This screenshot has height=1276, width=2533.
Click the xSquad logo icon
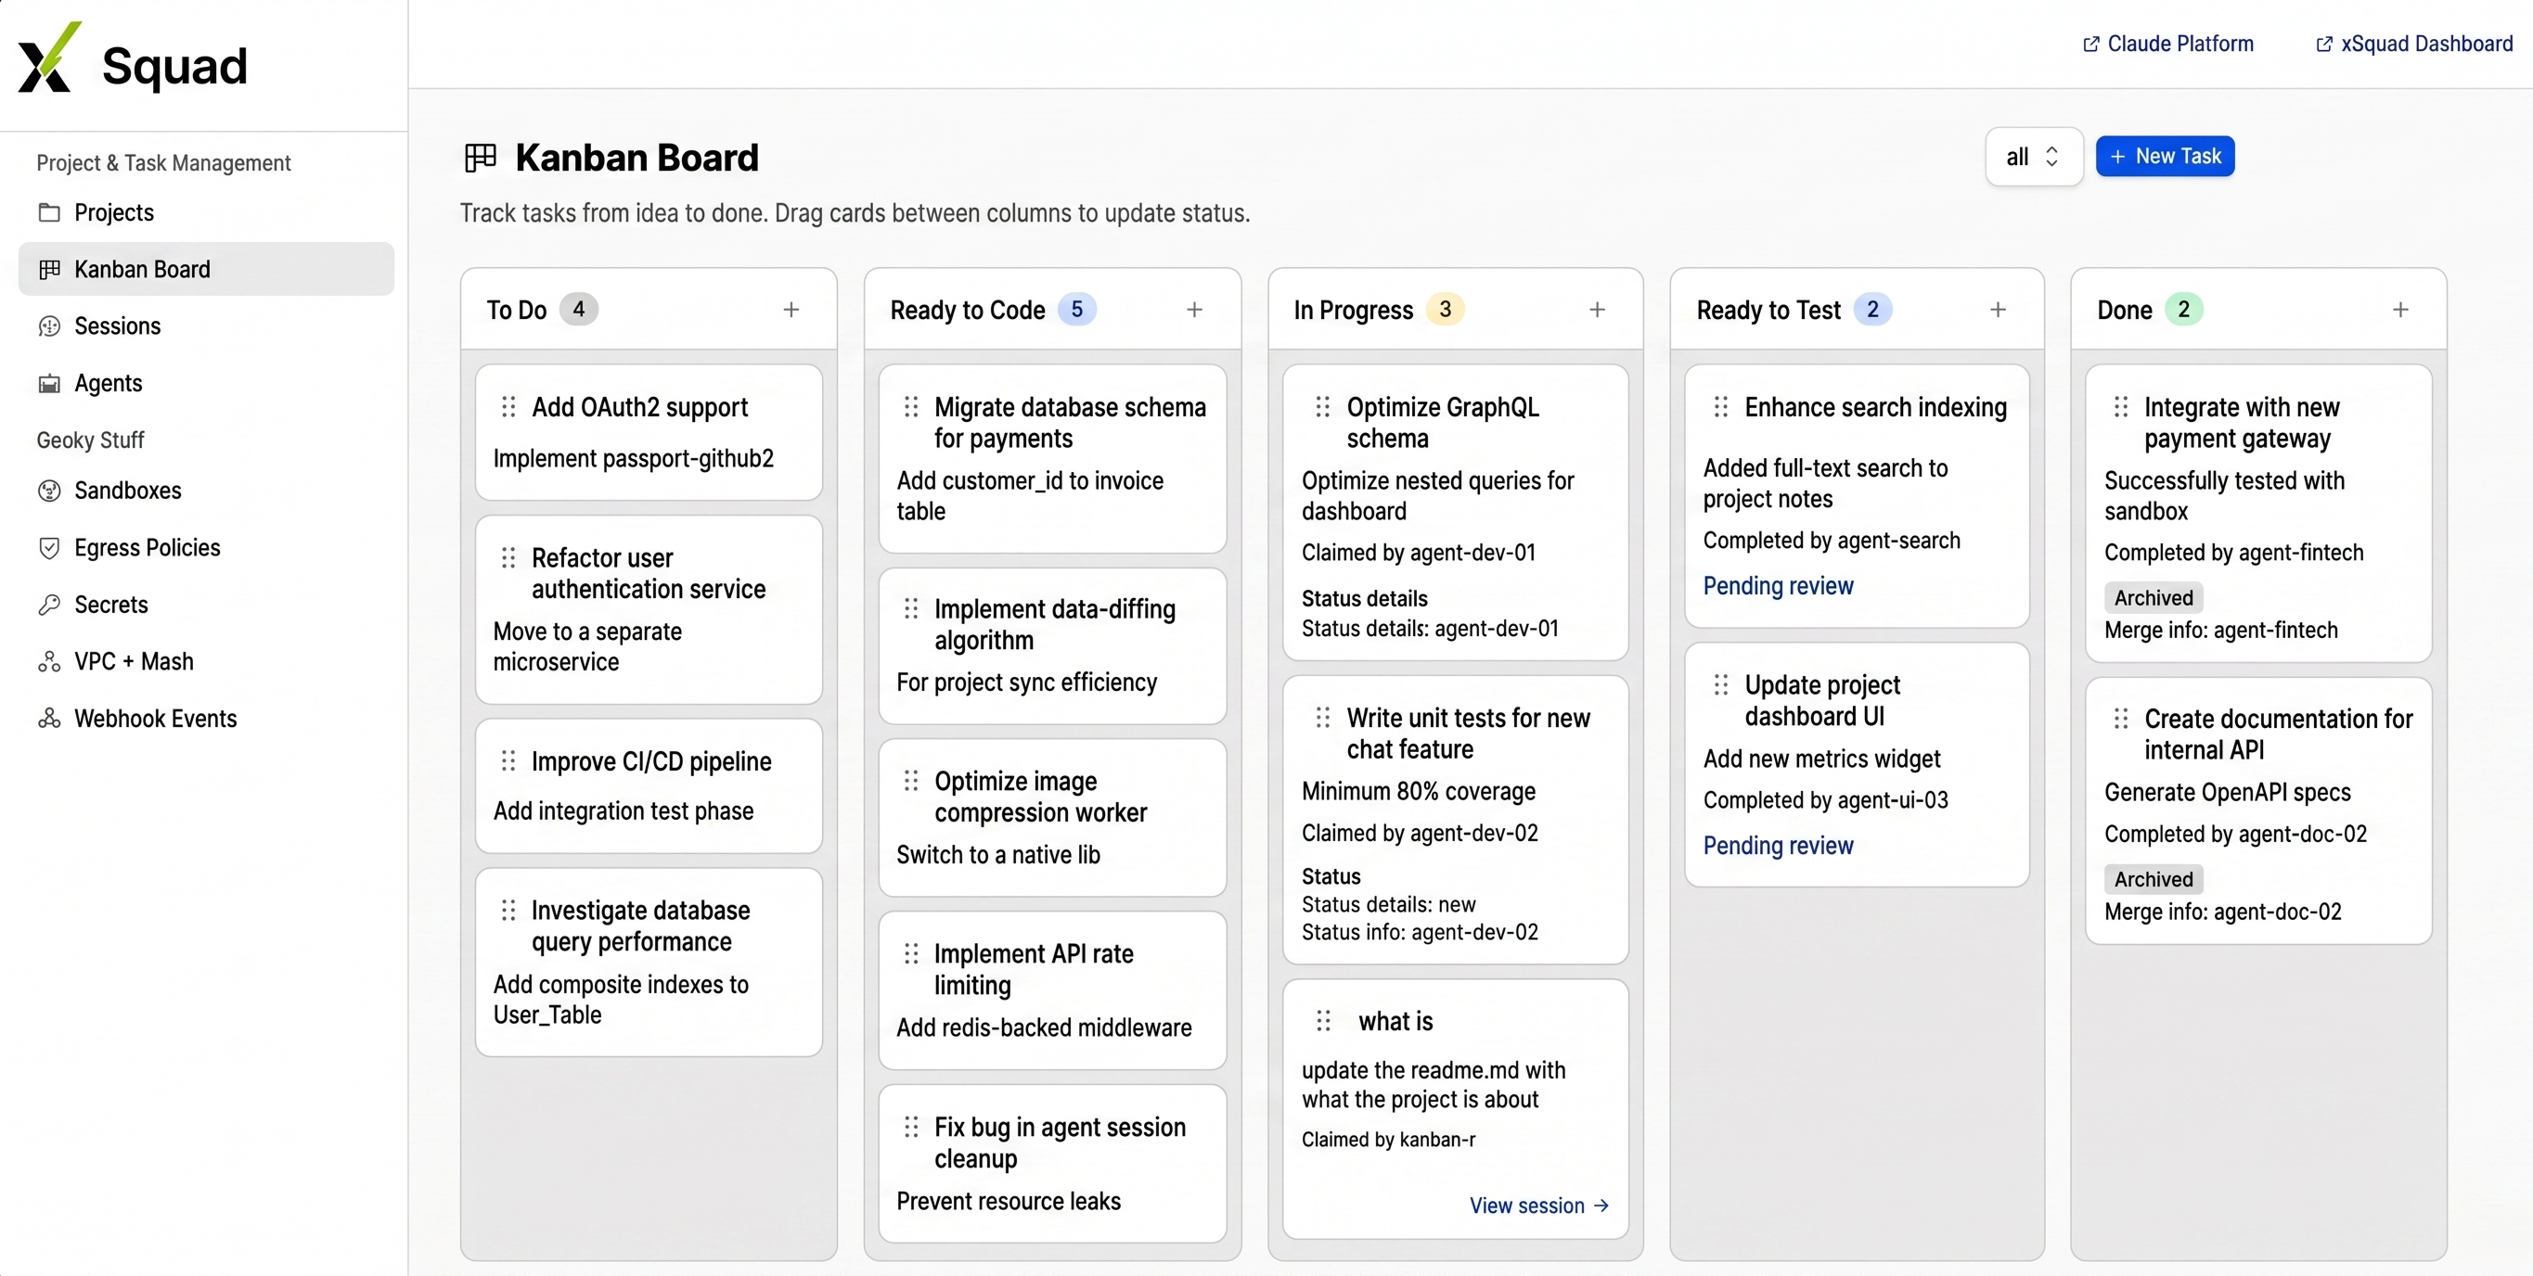click(49, 57)
